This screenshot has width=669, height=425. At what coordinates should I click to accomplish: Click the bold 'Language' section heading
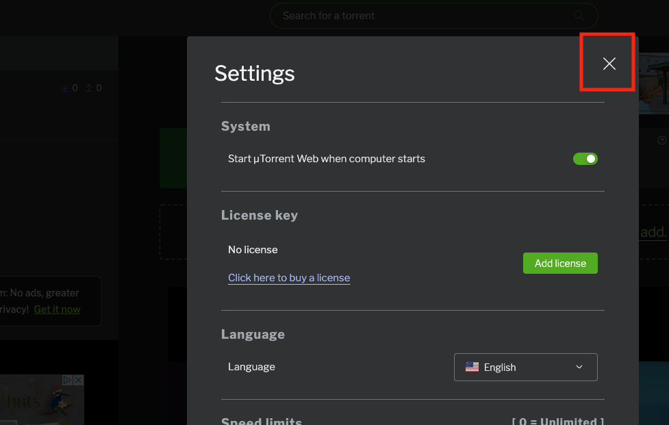coord(253,334)
